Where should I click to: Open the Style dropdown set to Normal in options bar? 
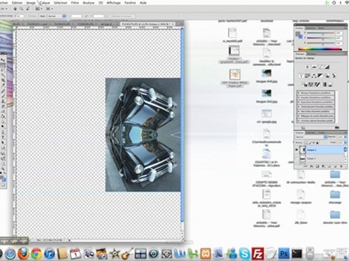pyautogui.click(x=57, y=16)
